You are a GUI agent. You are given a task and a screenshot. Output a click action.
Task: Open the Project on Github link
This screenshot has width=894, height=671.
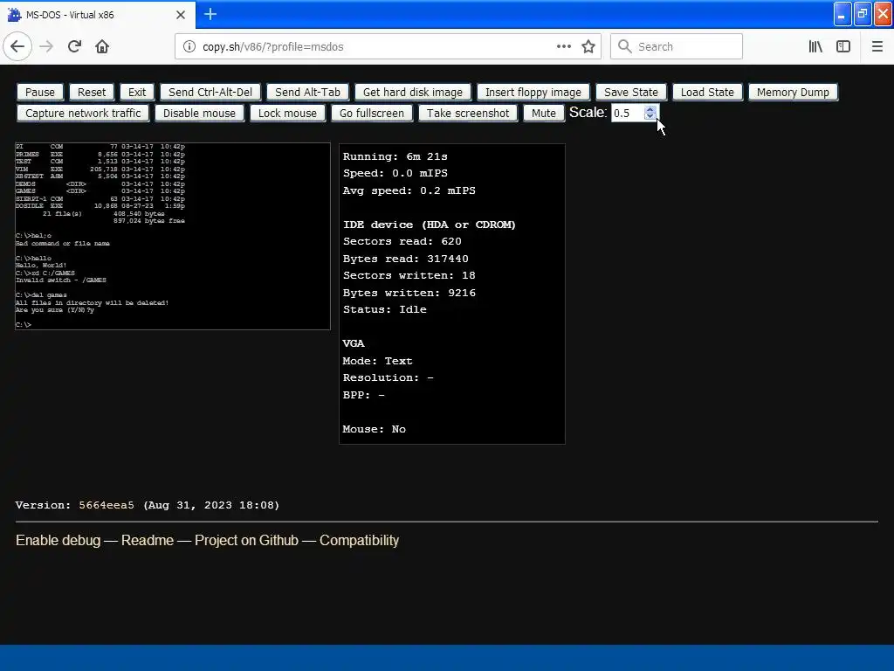pos(246,540)
